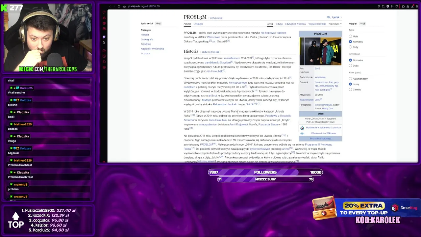Open 'Wiadomości w Wikinews' link
This screenshot has height=237, width=421.
point(324,133)
